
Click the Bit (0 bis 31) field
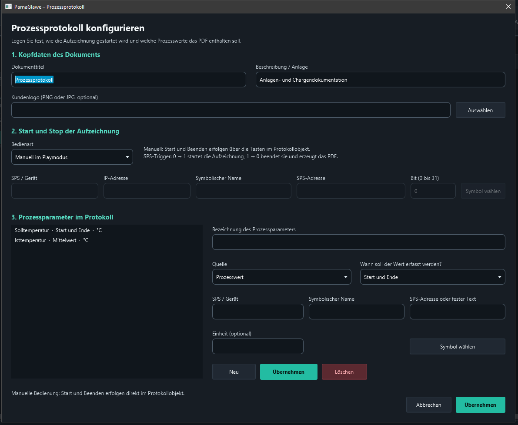click(433, 191)
